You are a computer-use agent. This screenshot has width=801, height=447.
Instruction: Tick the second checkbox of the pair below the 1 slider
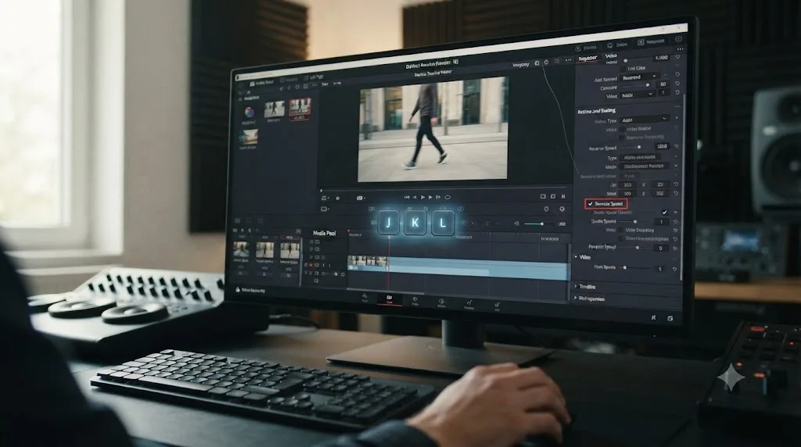622,238
